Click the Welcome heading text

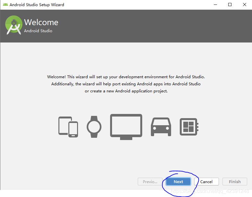click(41, 23)
